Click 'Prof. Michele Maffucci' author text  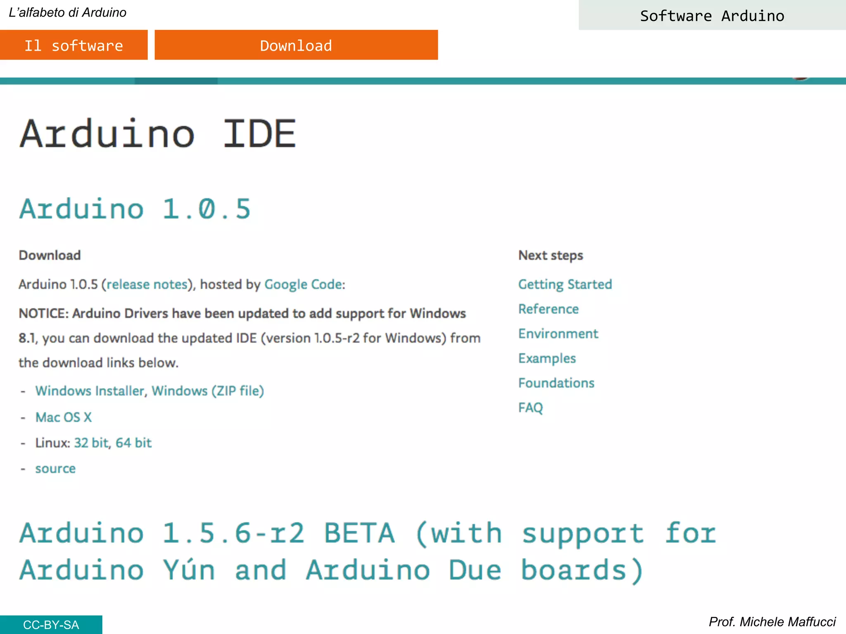pos(772,622)
